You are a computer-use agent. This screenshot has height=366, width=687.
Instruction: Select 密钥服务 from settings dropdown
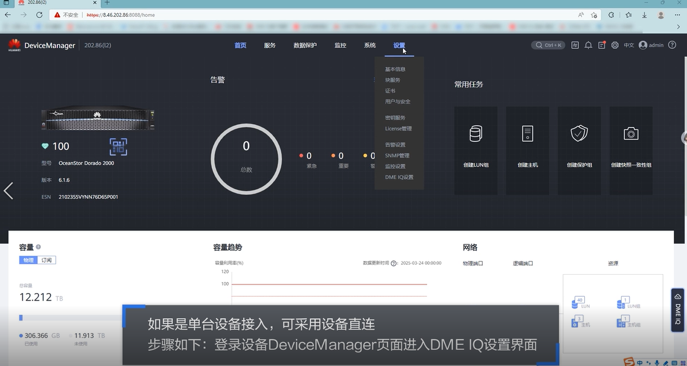pyautogui.click(x=395, y=118)
